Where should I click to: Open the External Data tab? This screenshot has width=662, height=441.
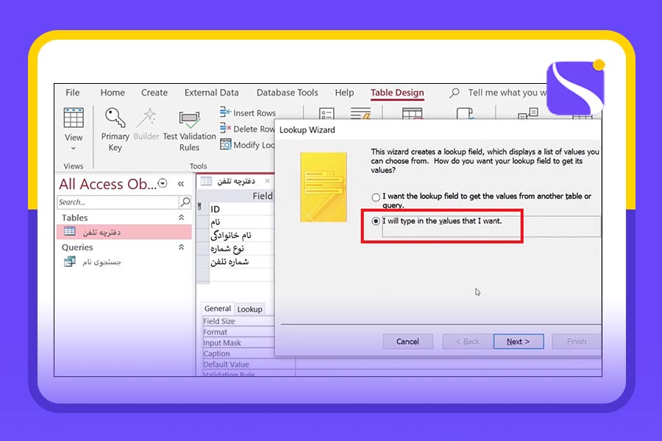pos(211,93)
